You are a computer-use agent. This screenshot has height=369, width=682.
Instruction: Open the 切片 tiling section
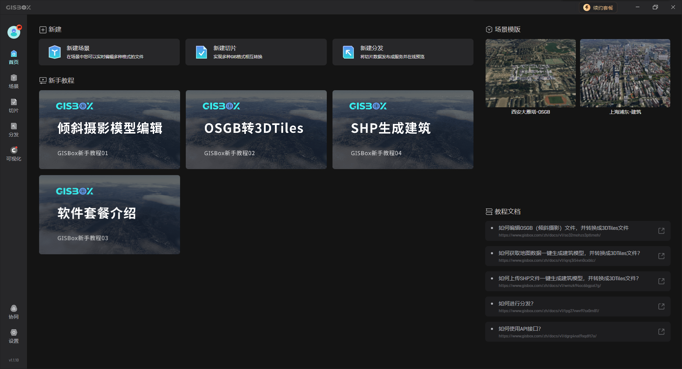pyautogui.click(x=13, y=105)
